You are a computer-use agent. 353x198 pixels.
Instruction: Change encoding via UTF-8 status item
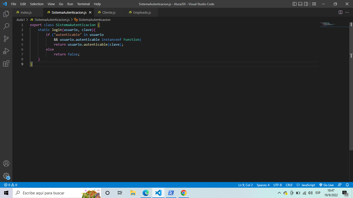pyautogui.click(x=278, y=185)
